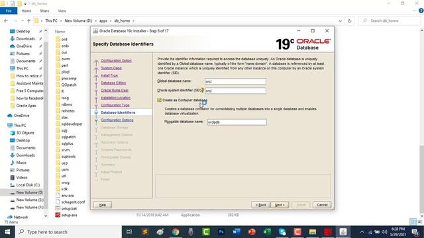The width and height of the screenshot is (424, 238).
Task: Click the Search db_home field
Action: 390,20
